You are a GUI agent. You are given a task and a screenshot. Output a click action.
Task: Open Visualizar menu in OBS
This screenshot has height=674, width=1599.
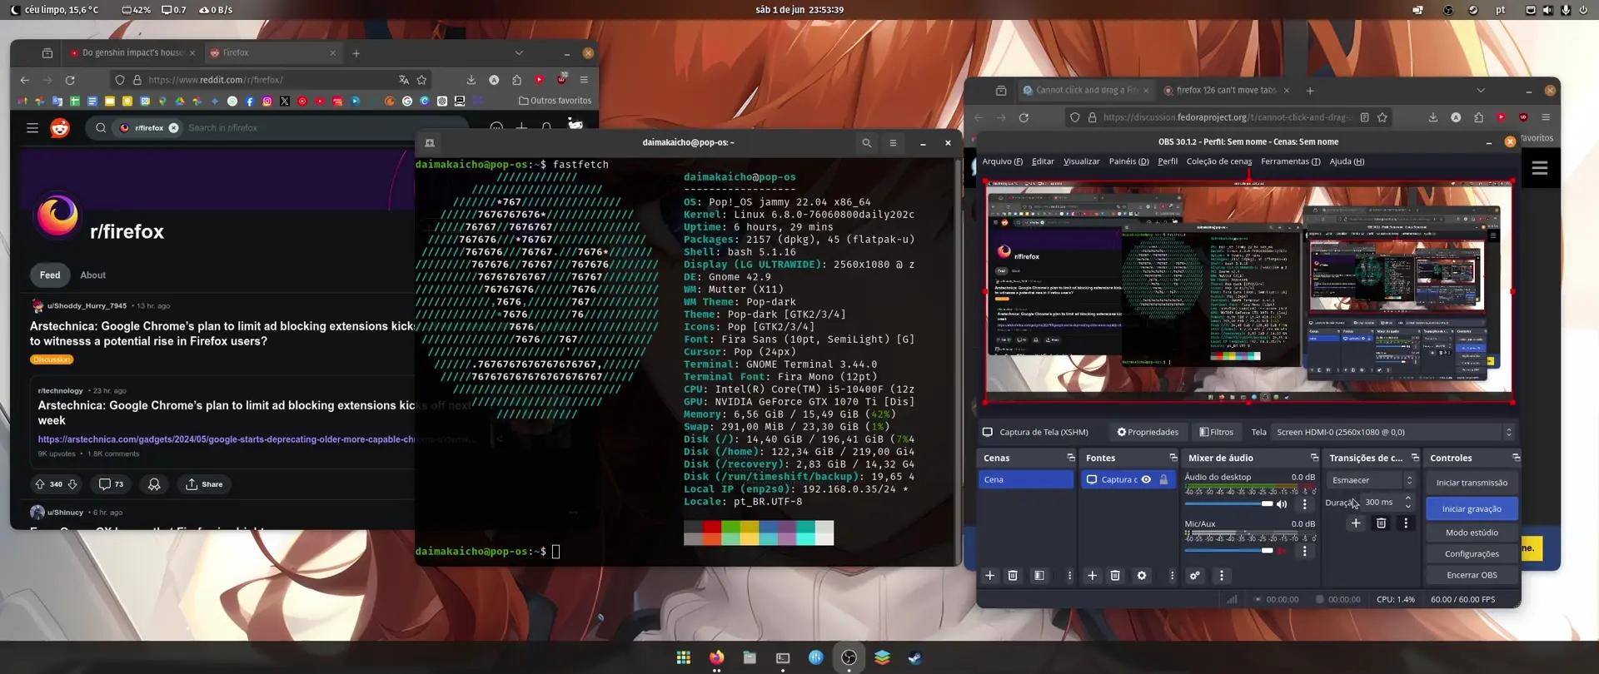click(x=1081, y=161)
